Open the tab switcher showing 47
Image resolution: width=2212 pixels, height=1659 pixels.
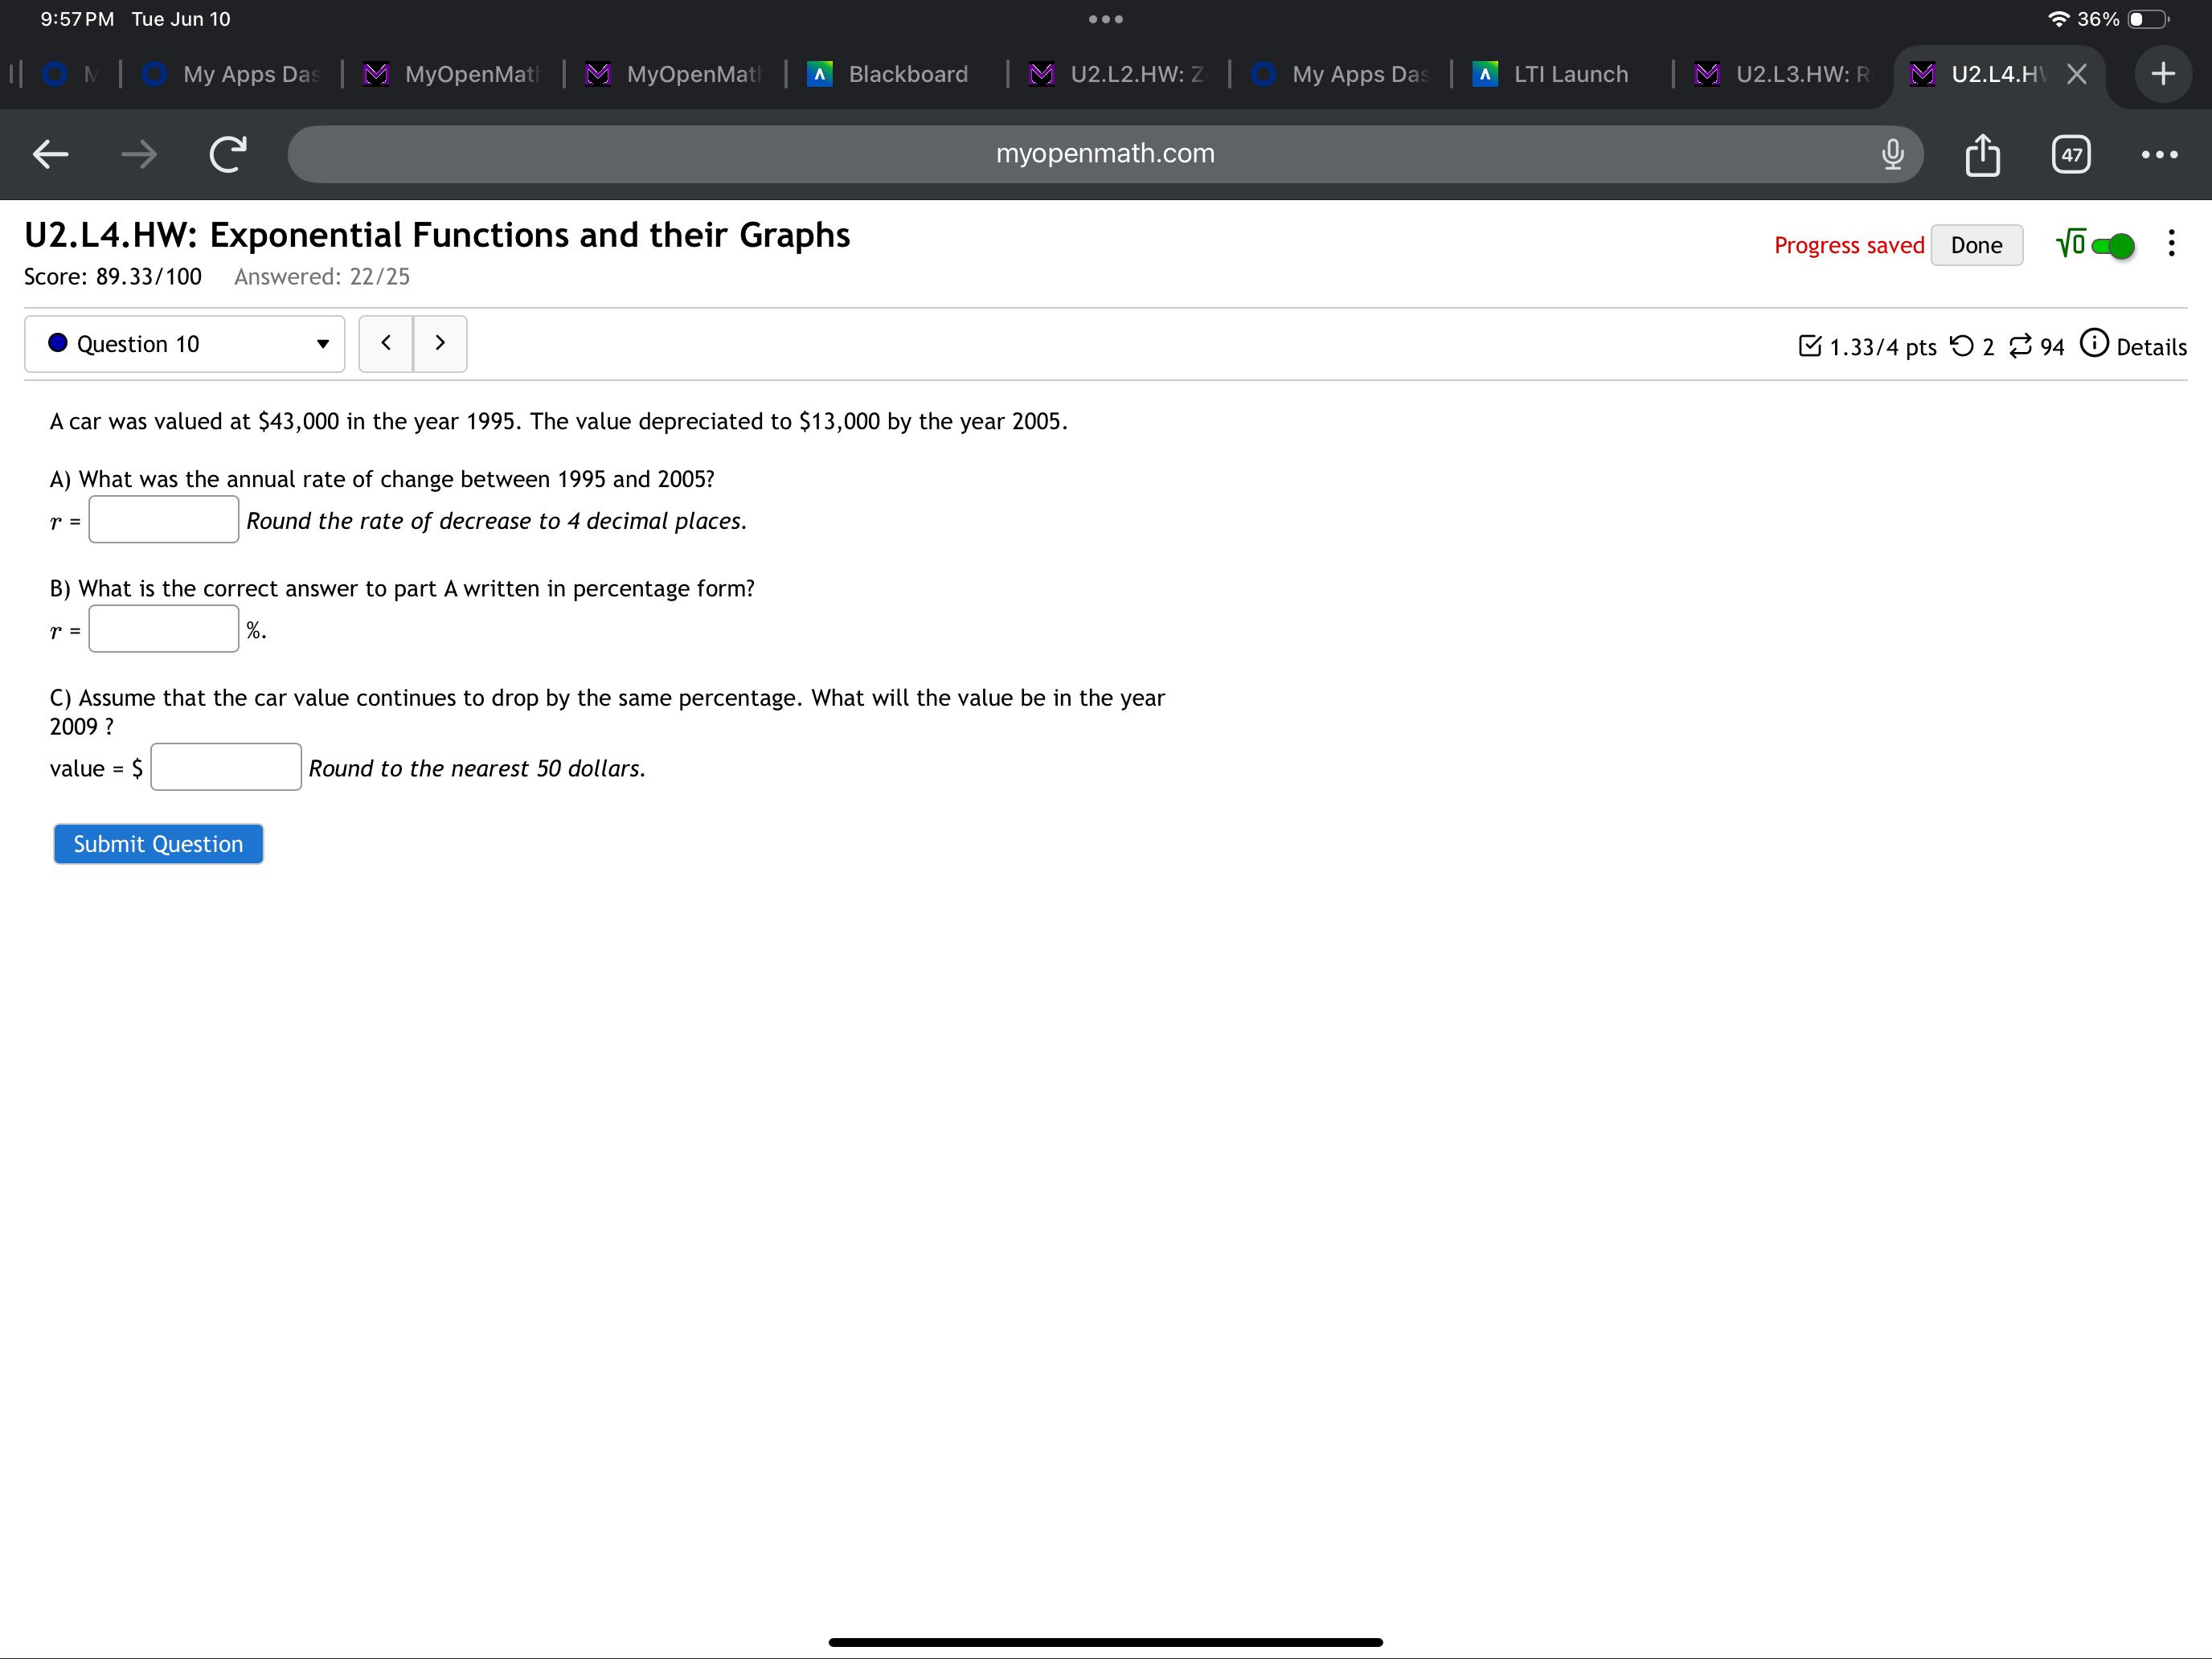[x=2071, y=154]
